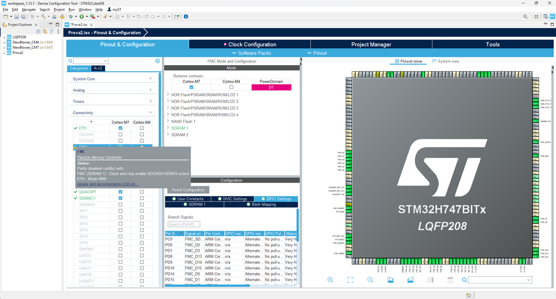Check Cortex-M4 runtime context for FMC

(x=231, y=87)
